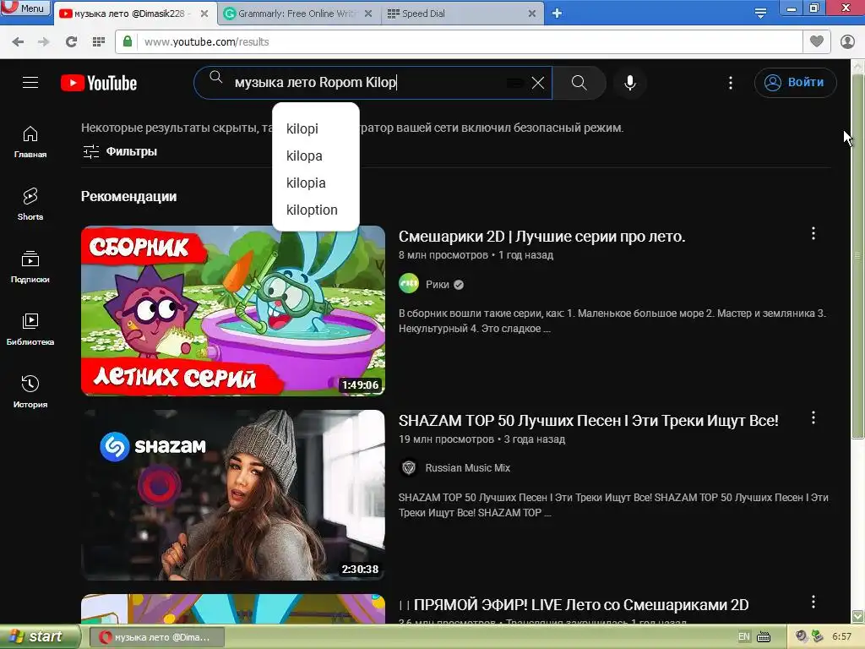Reload the current page
The image size is (865, 649).
tap(71, 42)
